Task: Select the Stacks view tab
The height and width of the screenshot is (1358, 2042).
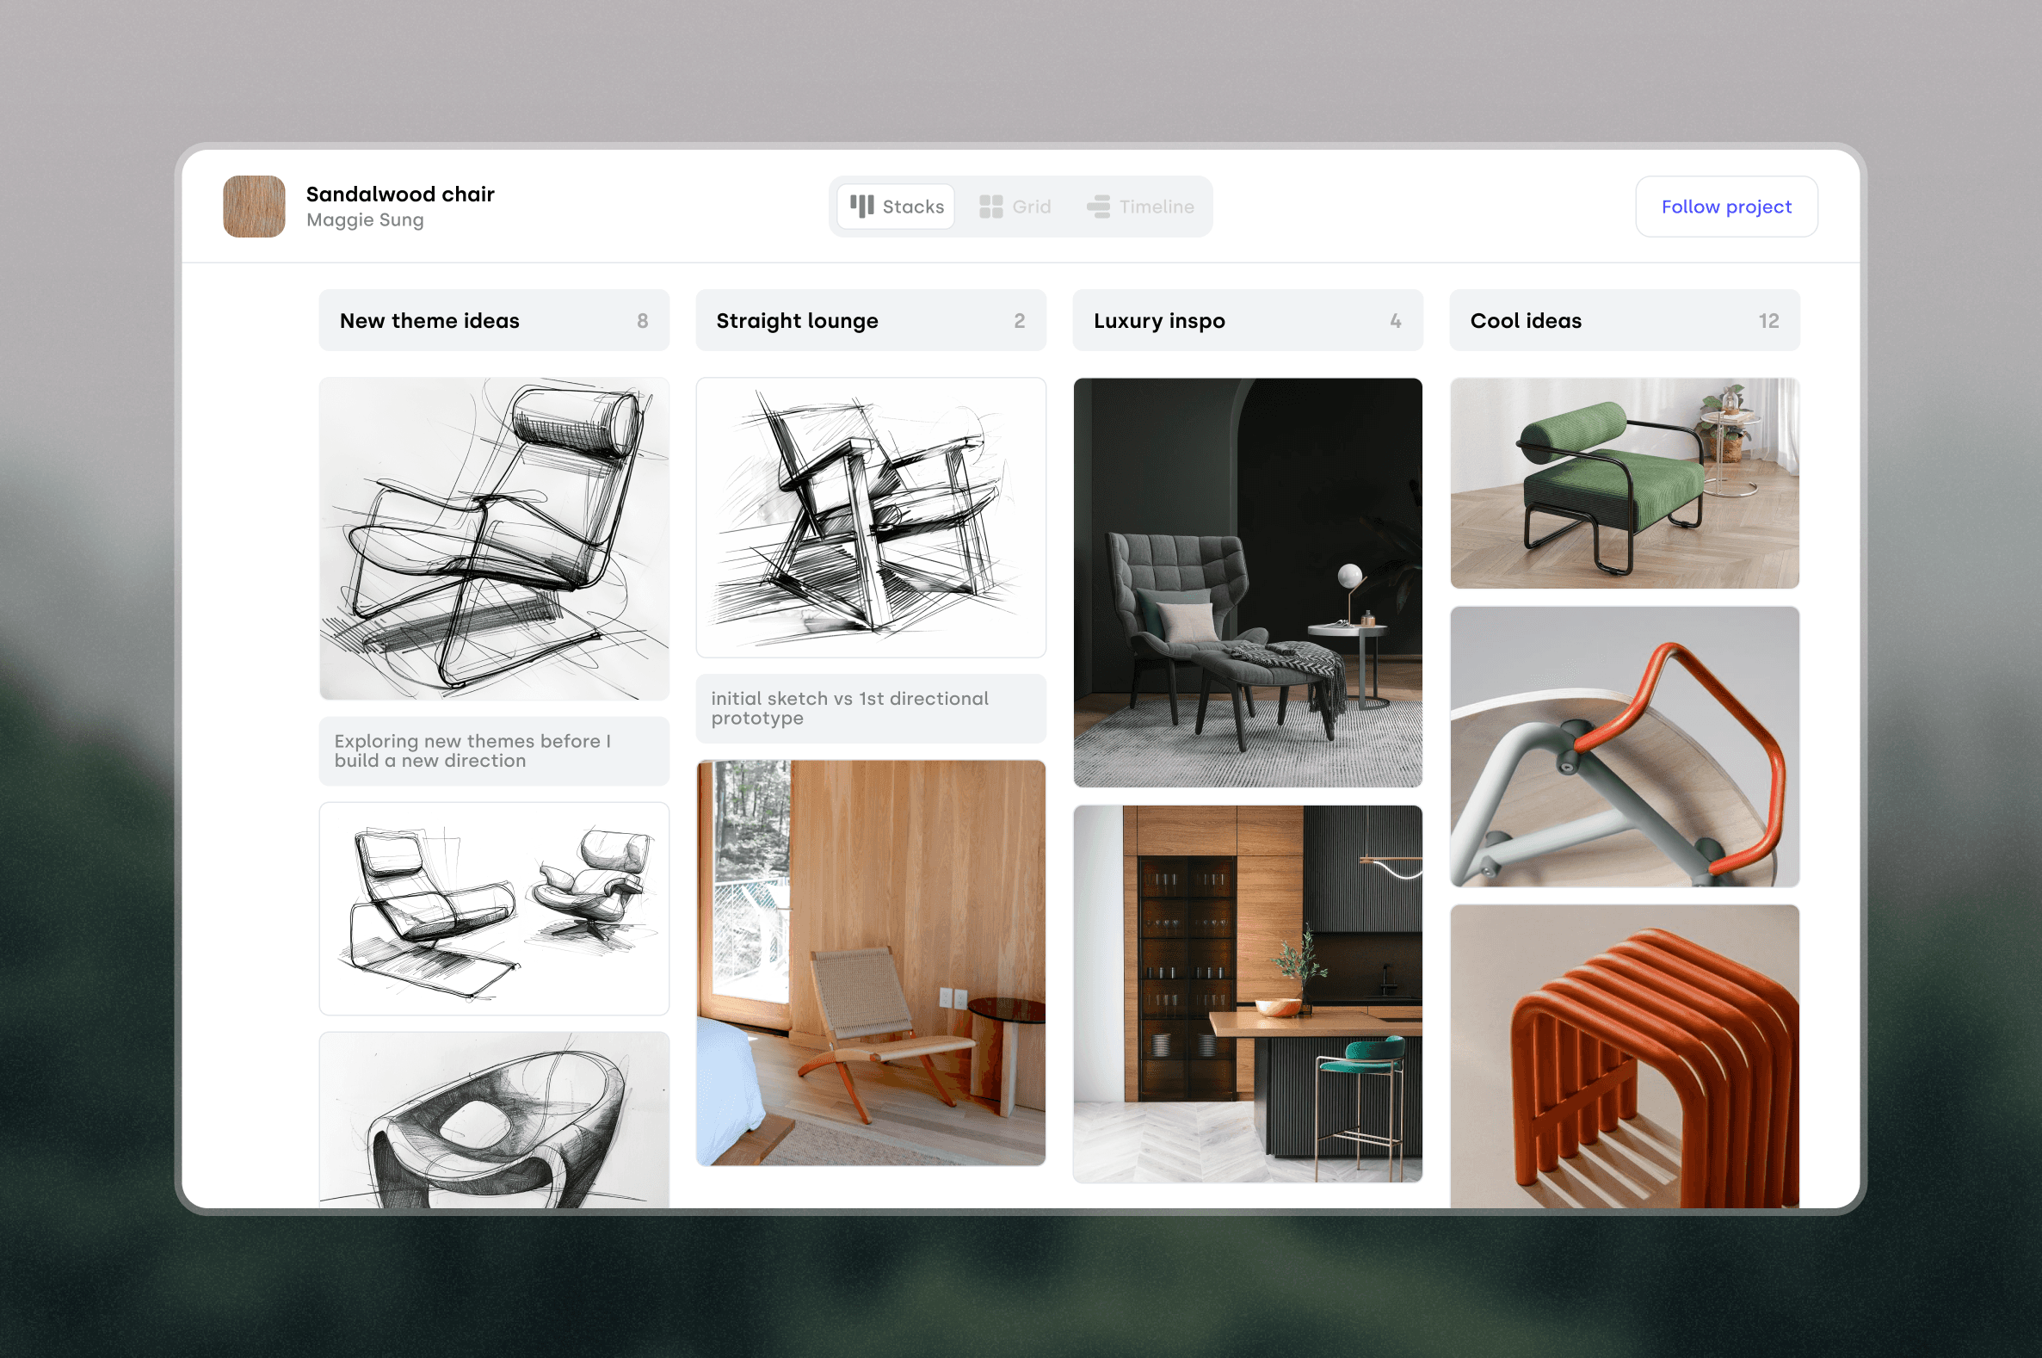Action: pyautogui.click(x=897, y=207)
